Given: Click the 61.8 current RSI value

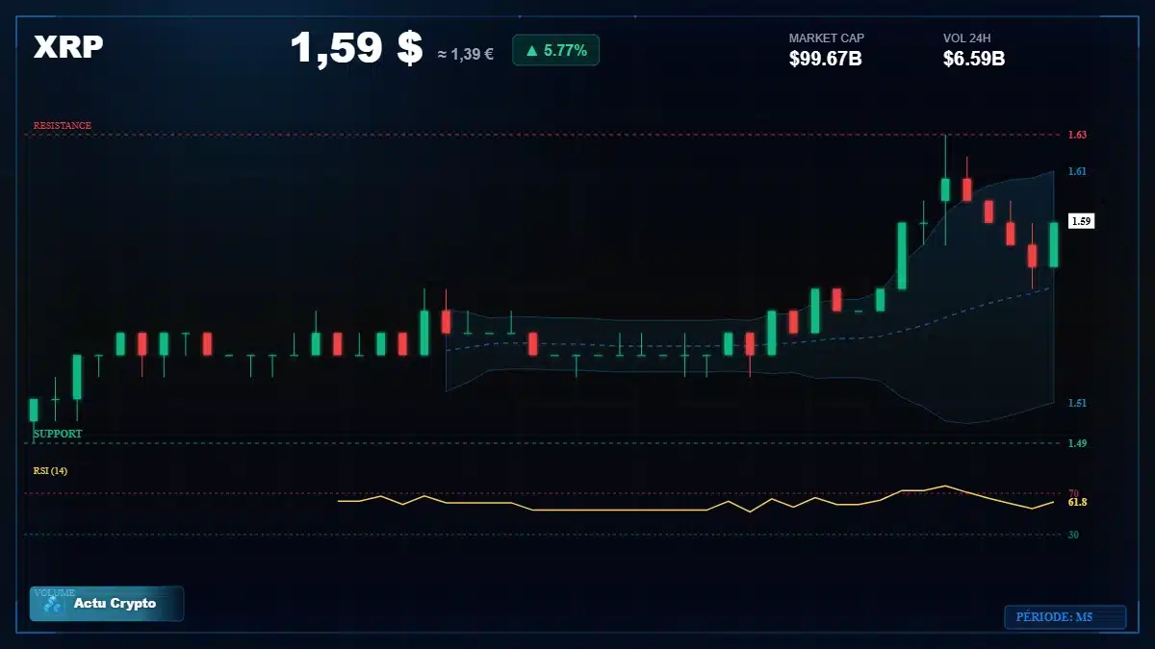Looking at the screenshot, I should click(x=1077, y=503).
